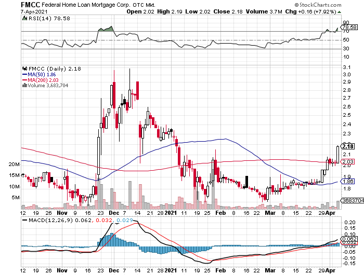Click the green up arrow after Chg
This screenshot has width=364, height=275.
[339, 12]
